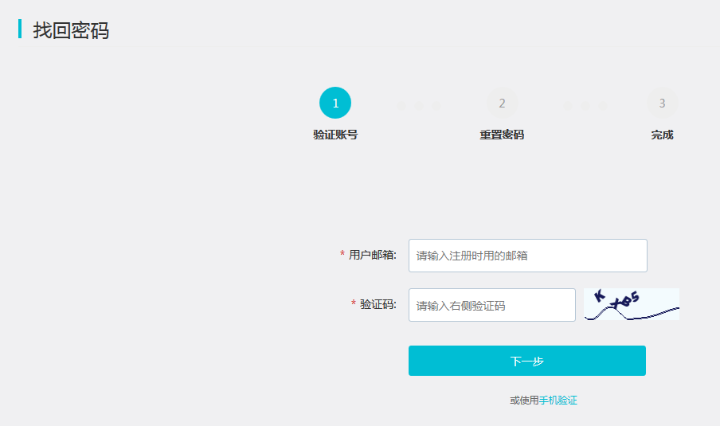Click the 用户邮箱 field label
The width and height of the screenshot is (720, 426).
point(373,255)
